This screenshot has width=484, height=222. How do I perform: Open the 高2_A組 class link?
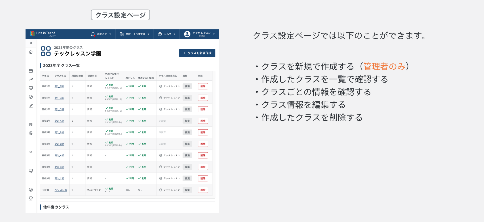(x=59, y=121)
